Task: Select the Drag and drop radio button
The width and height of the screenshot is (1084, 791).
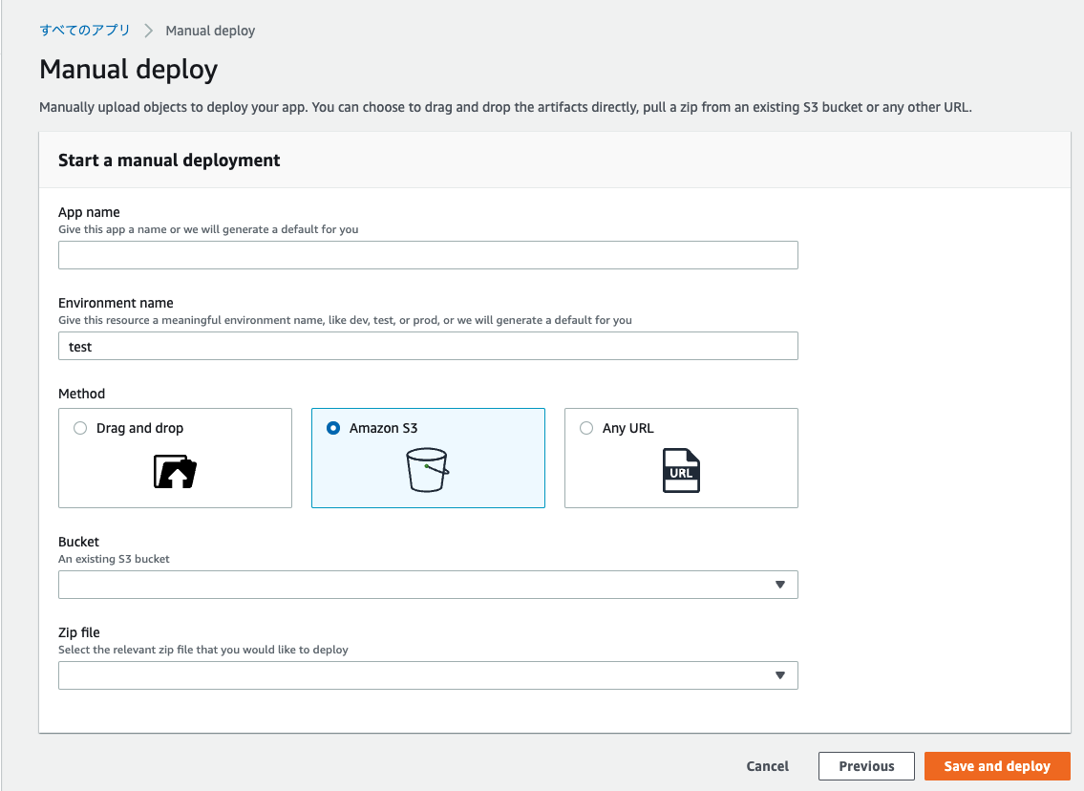Action: tap(80, 428)
